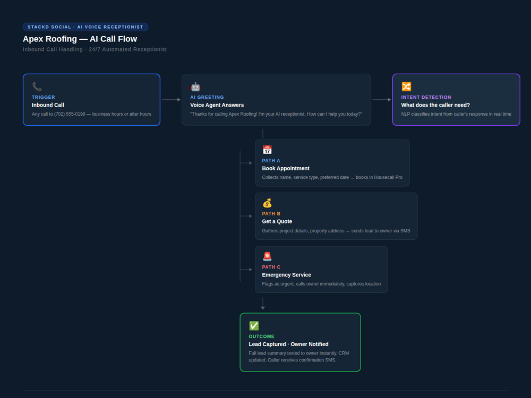The width and height of the screenshot is (531, 398).
Task: Click the "TRIGGER" label
Action: pyautogui.click(x=44, y=97)
